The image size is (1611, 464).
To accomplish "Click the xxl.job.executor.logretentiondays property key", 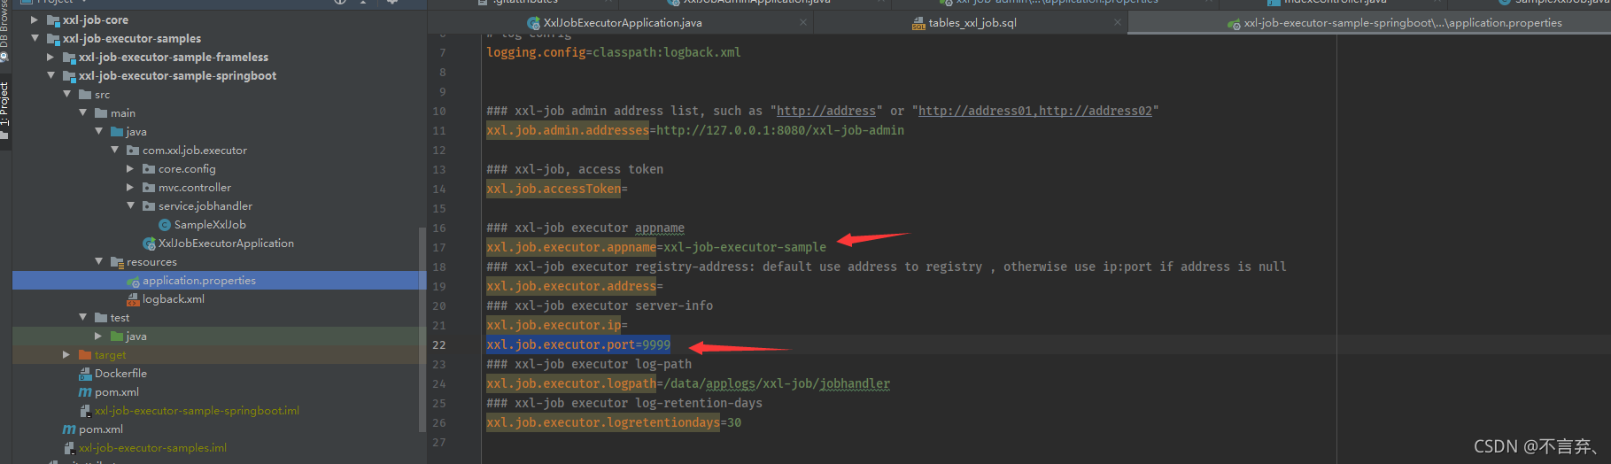I will pos(603,422).
